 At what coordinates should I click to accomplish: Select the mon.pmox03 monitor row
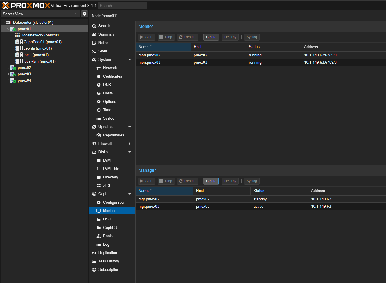[150, 62]
